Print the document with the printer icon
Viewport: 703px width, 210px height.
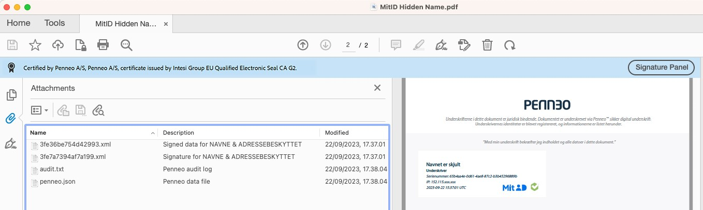tap(104, 45)
